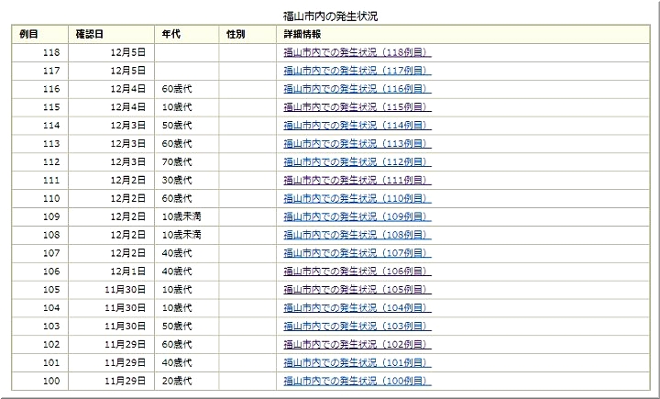Open the 102例目 detail link
The height and width of the screenshot is (399, 660).
[x=357, y=345]
